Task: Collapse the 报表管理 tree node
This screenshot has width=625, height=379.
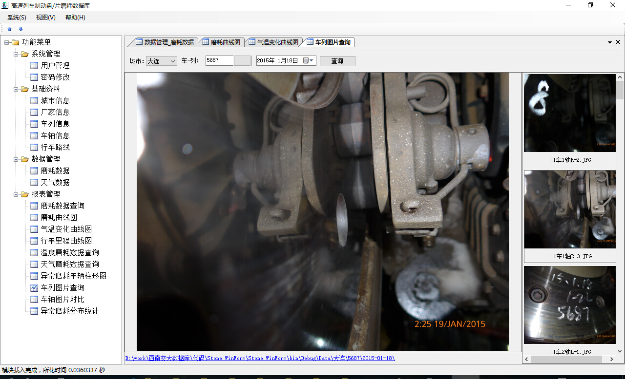Action: pos(16,194)
